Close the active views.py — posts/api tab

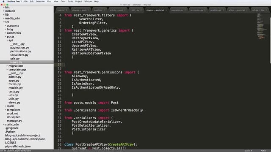(x=166, y=10)
